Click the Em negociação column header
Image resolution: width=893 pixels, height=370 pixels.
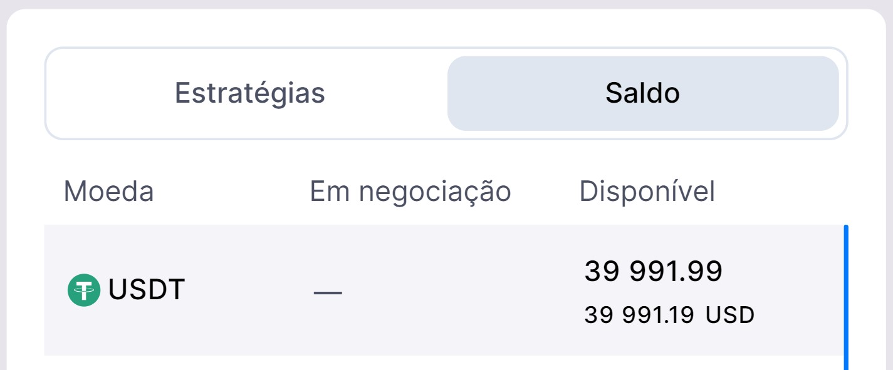pos(410,192)
